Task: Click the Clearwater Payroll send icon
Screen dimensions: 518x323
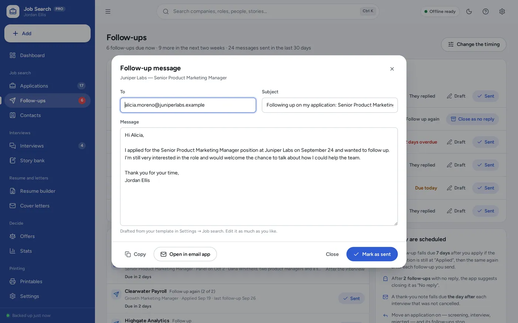Action: pos(116,294)
